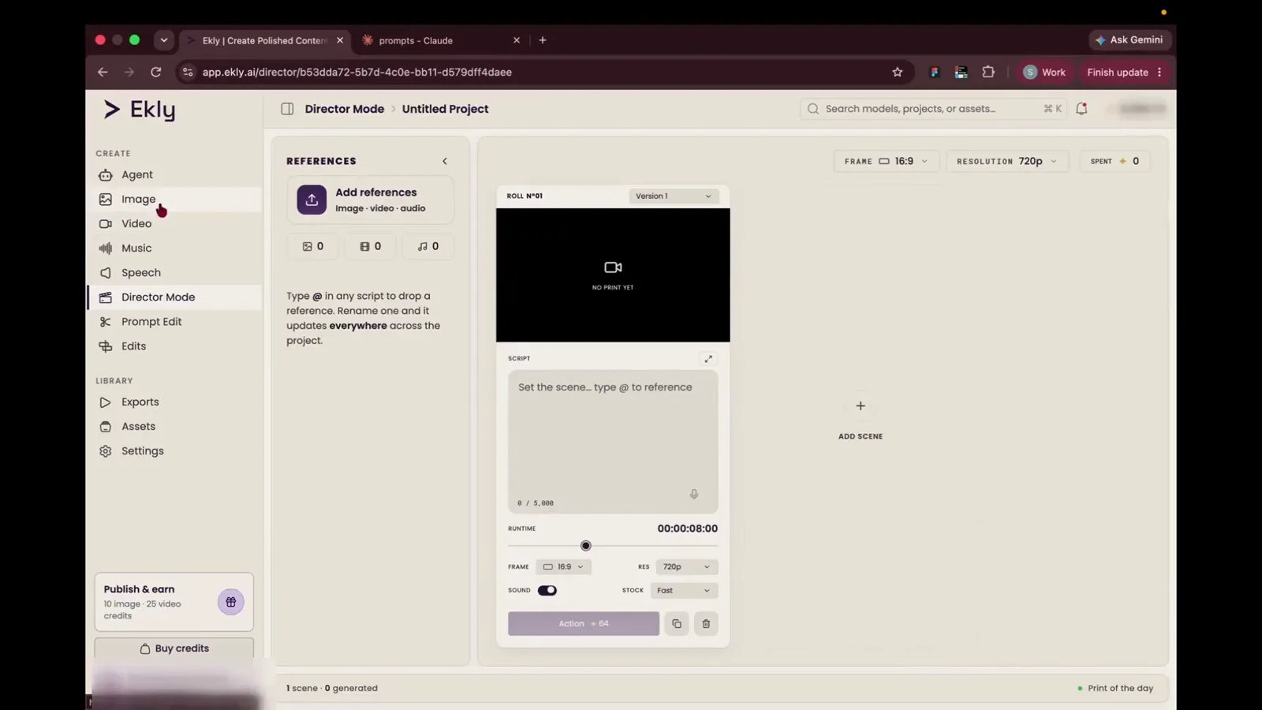
Task: Duplicate the scene with copy icon
Action: (x=677, y=624)
